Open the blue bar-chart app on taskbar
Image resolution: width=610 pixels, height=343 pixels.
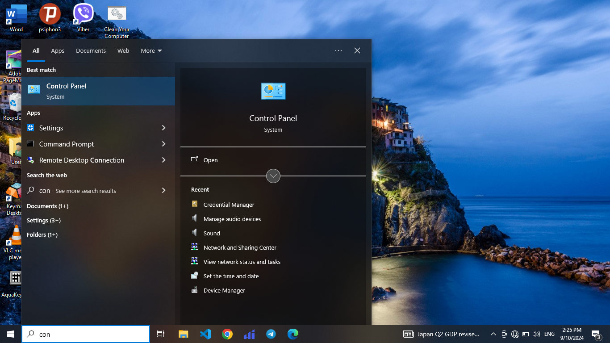point(249,334)
